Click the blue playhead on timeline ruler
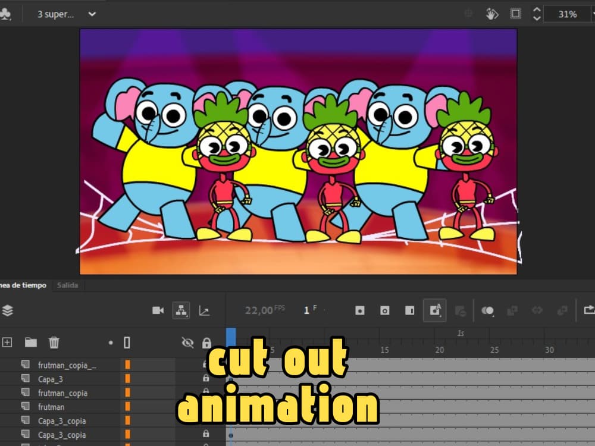The width and height of the screenshot is (595, 446). [231, 338]
